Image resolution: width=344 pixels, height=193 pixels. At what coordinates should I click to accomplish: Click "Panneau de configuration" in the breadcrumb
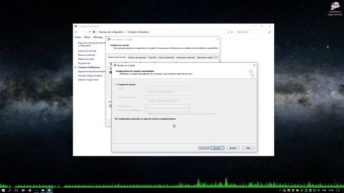tap(111, 32)
